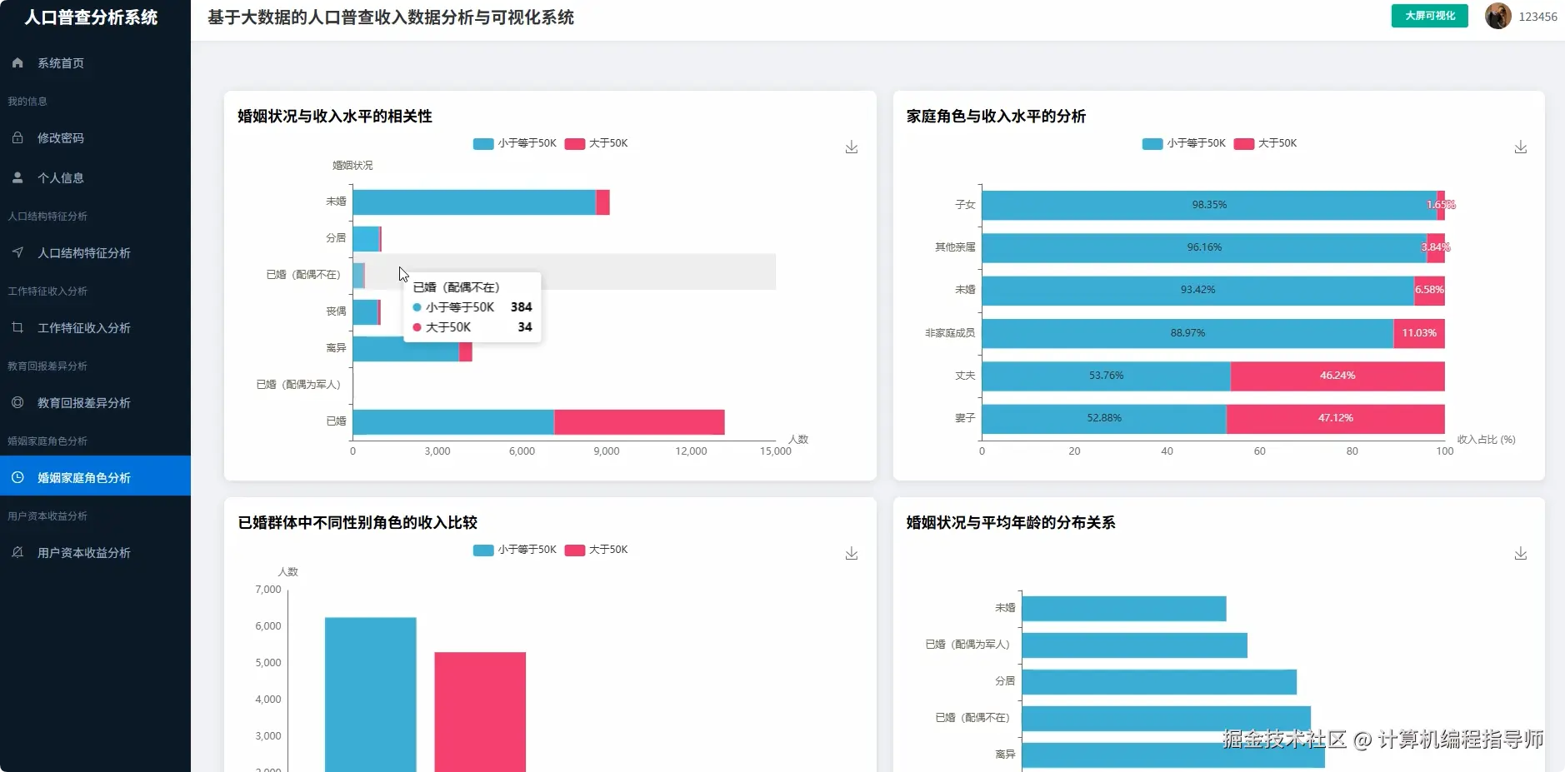Click the 已婚群体中不同性别角色的收入比较 card title

(357, 523)
